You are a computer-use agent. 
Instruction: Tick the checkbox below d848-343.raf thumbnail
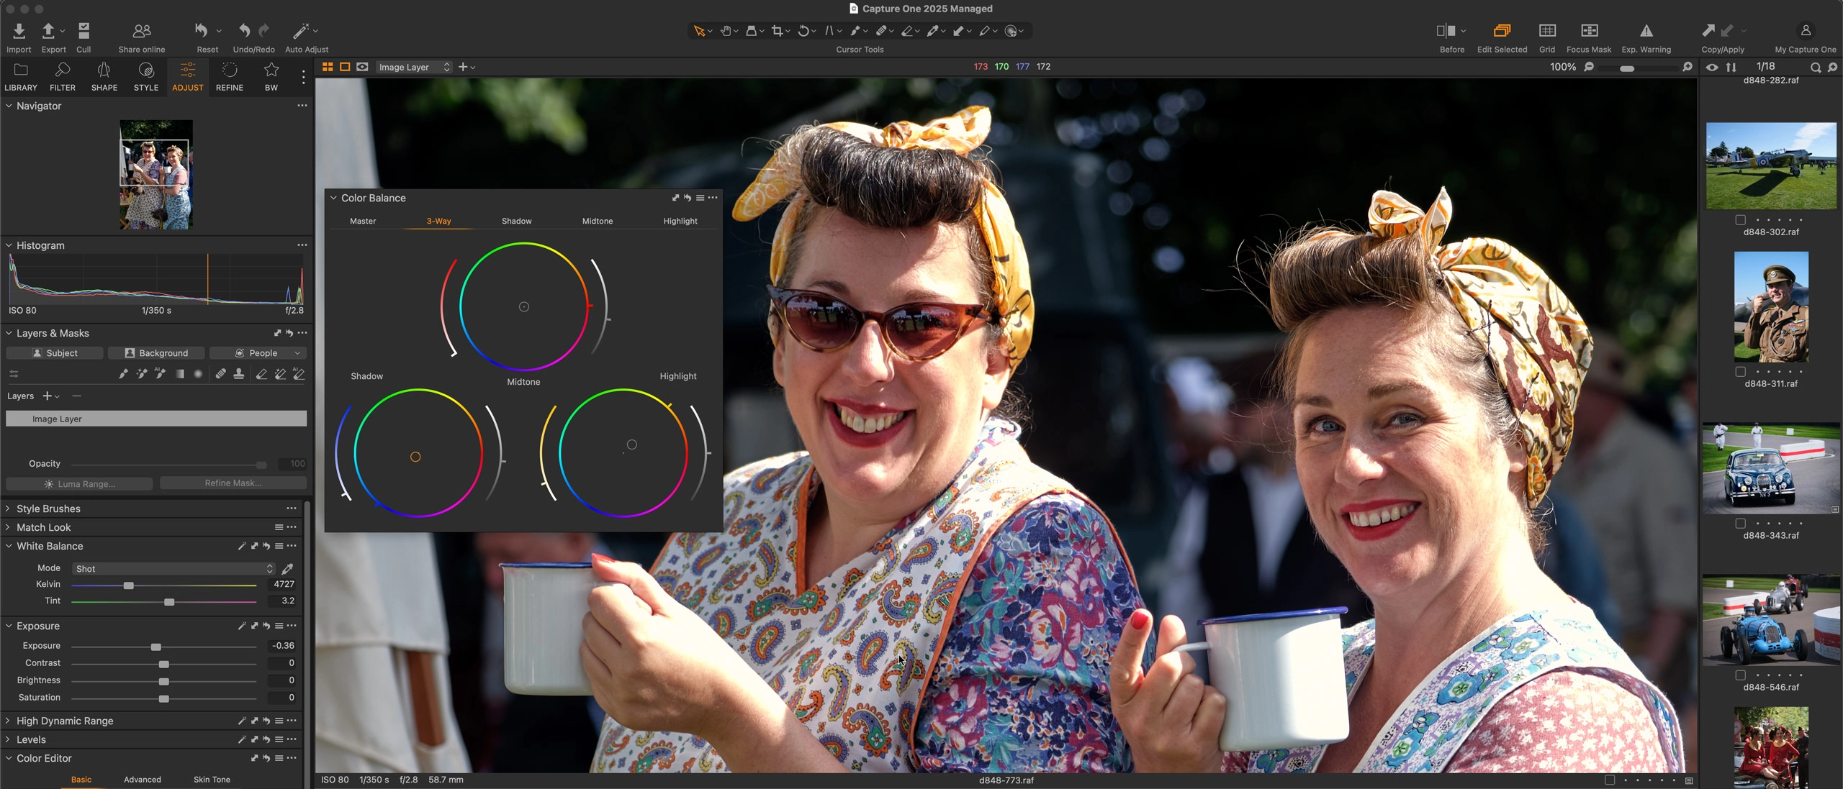(1740, 675)
